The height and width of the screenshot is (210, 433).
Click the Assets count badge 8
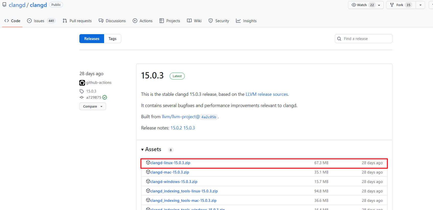tap(171, 150)
